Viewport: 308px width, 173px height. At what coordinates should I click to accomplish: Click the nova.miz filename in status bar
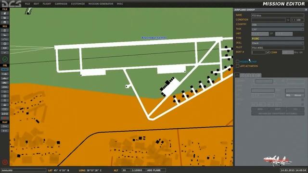coord(24,170)
